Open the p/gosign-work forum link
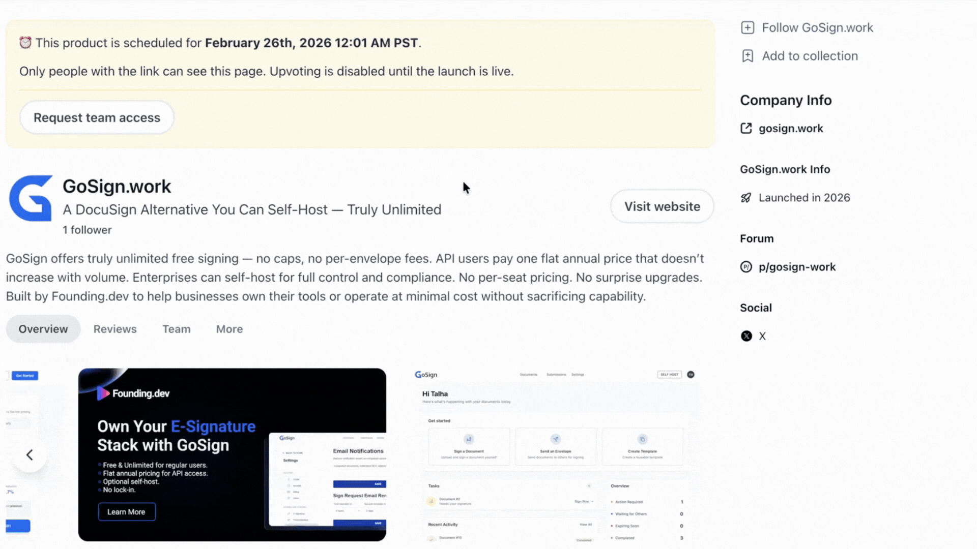The height and width of the screenshot is (549, 977). pyautogui.click(x=797, y=267)
